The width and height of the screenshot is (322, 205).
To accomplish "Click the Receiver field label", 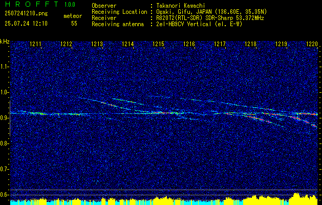I will (104, 18).
